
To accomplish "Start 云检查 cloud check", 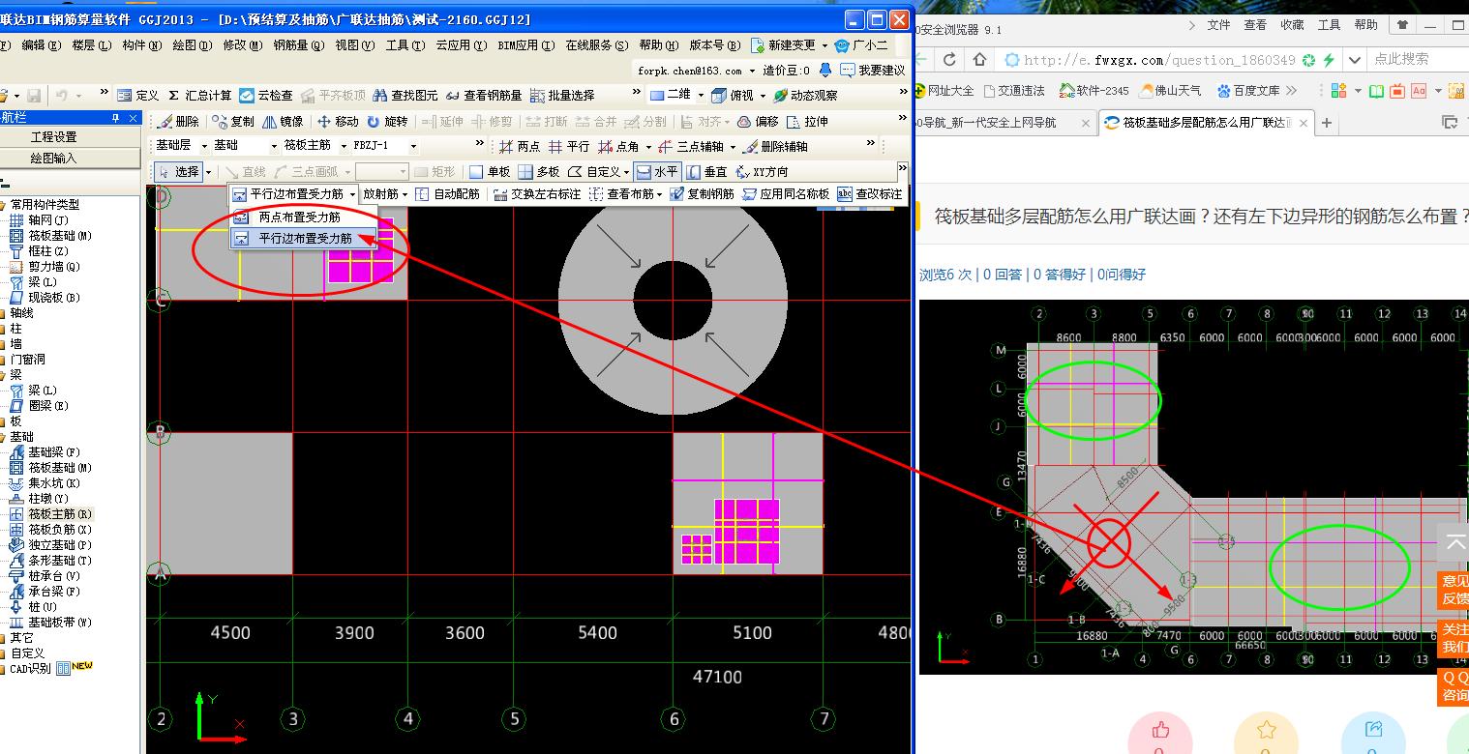I will click(266, 96).
